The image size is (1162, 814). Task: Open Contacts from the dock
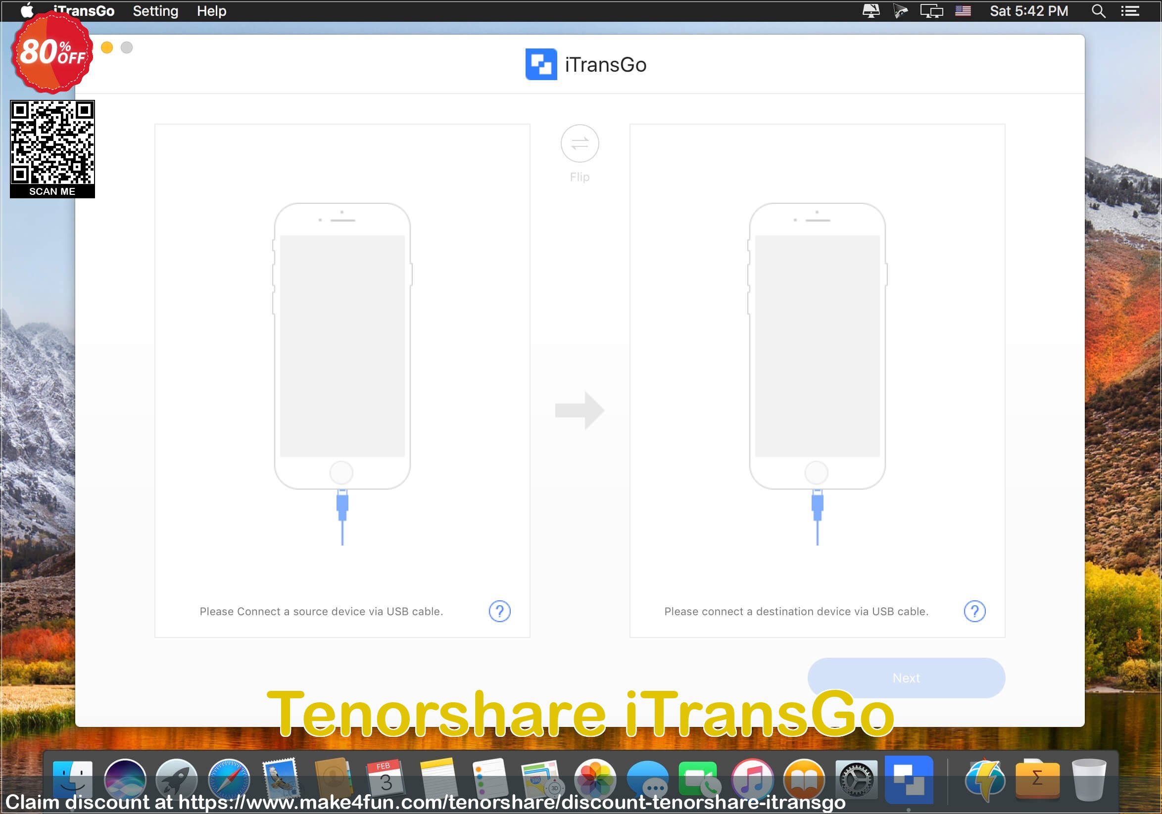click(333, 779)
